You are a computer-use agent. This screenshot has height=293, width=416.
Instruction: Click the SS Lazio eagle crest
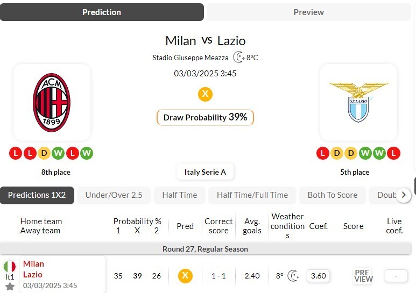pyautogui.click(x=358, y=102)
